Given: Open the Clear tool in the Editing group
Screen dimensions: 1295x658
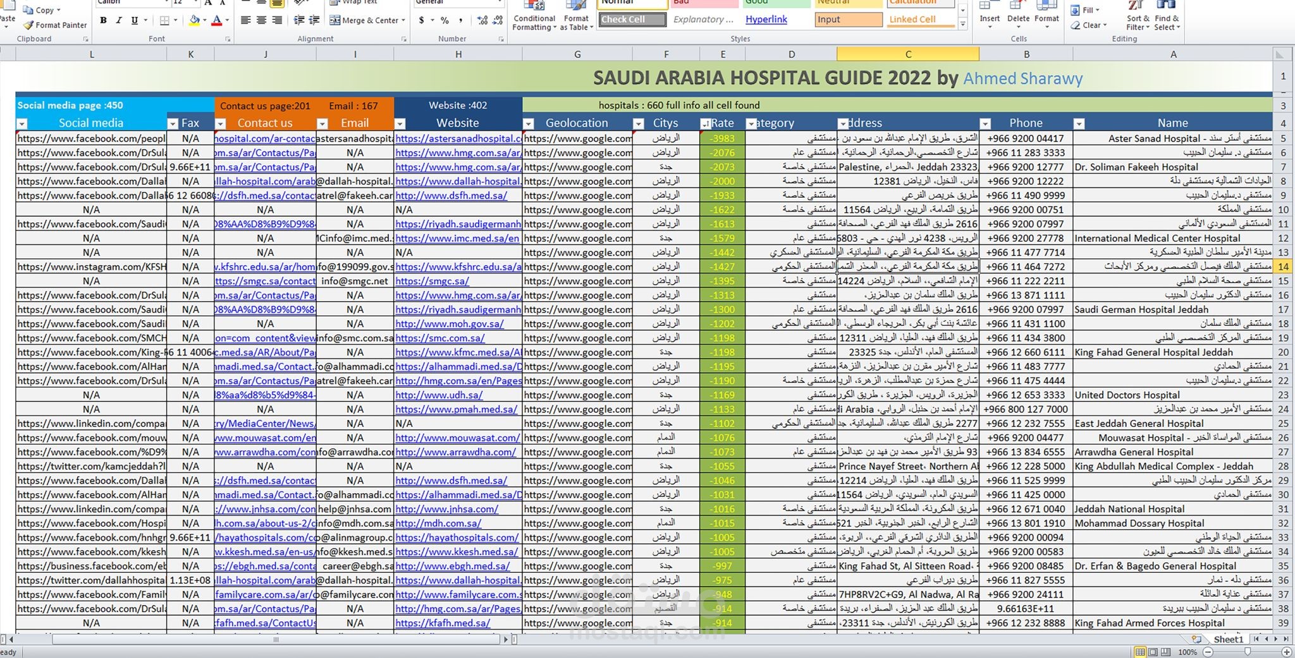Looking at the screenshot, I should tap(1089, 25).
